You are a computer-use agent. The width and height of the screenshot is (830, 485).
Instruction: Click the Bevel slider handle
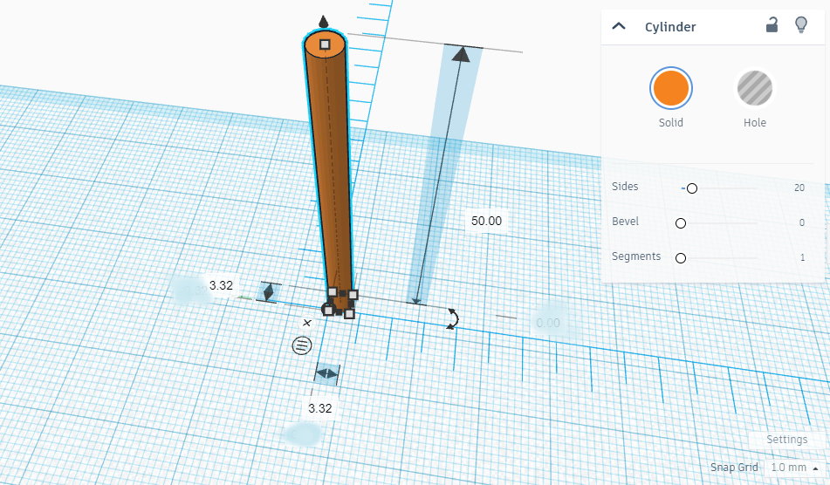click(x=681, y=223)
